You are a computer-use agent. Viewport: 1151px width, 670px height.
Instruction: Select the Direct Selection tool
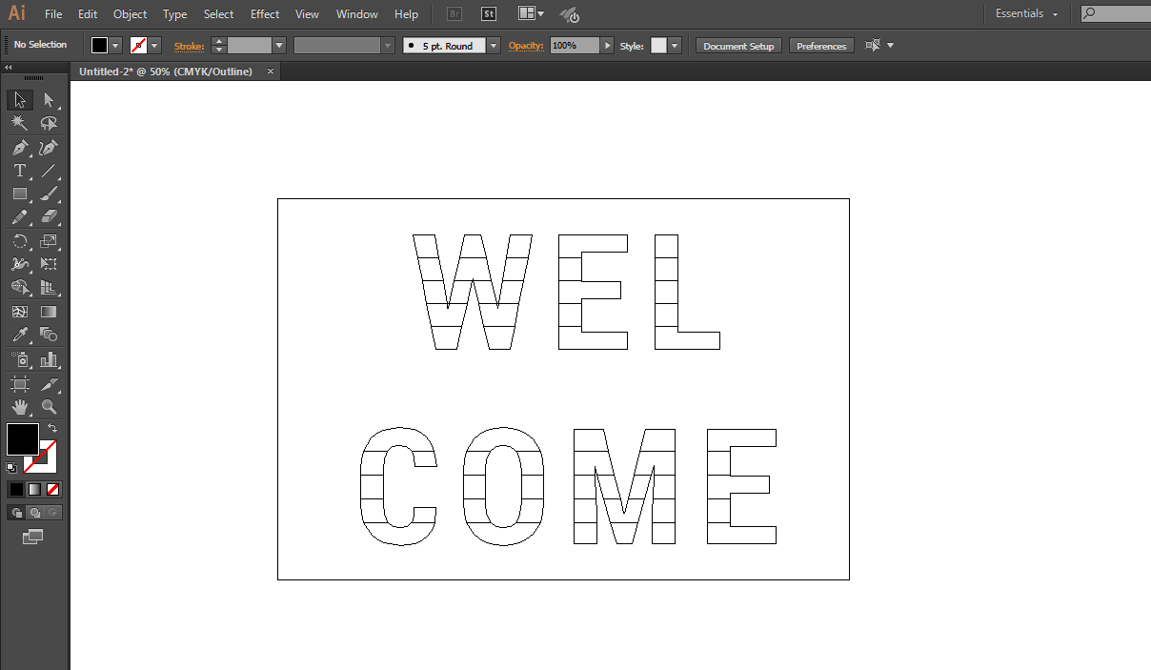49,100
